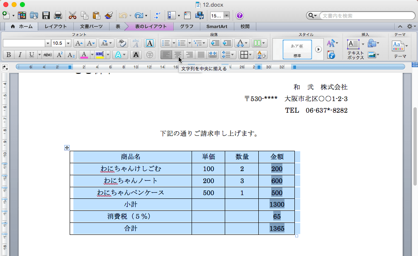Decrease paragraph indent
The height and width of the screenshot is (256, 418).
[215, 43]
